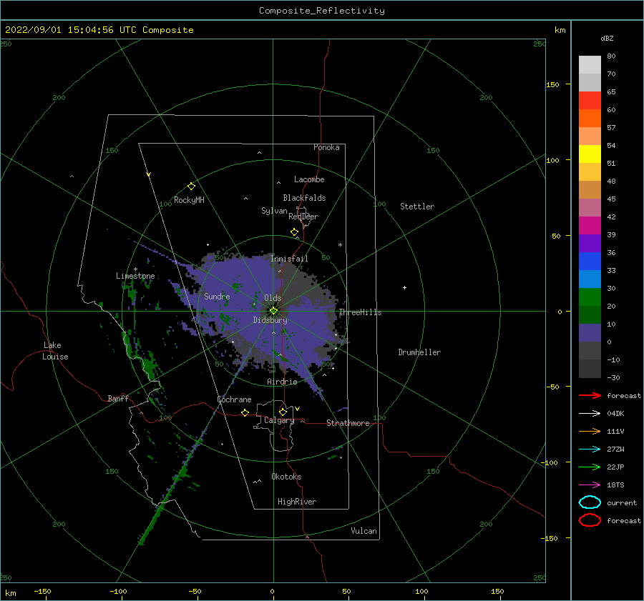Click the Didsbury label

pos(270,320)
